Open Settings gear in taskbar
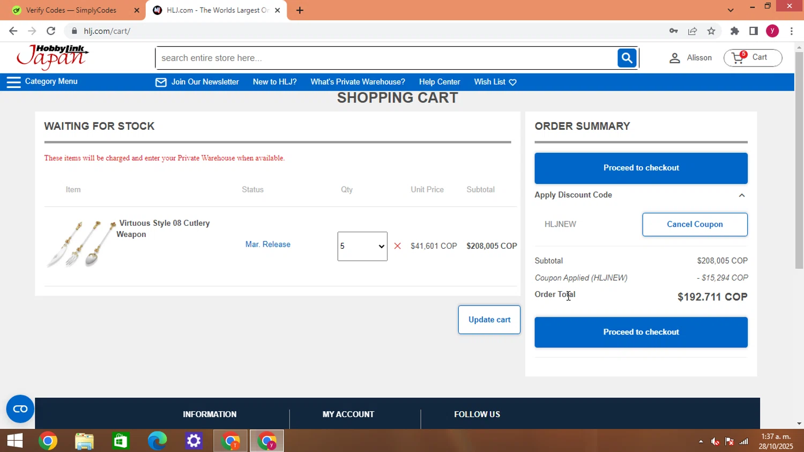This screenshot has height=452, width=804. (193, 441)
